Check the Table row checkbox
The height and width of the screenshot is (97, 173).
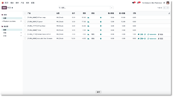[25, 30]
